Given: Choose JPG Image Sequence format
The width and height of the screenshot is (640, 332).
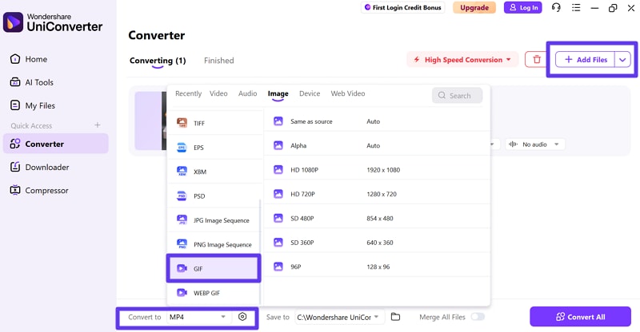Looking at the screenshot, I should click(x=214, y=220).
